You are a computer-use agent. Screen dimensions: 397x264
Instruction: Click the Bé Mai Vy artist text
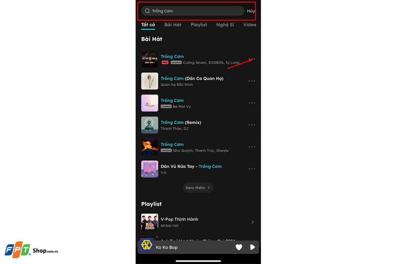pos(182,106)
